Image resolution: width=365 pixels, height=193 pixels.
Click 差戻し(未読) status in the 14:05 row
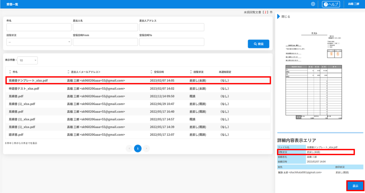pos(197,80)
